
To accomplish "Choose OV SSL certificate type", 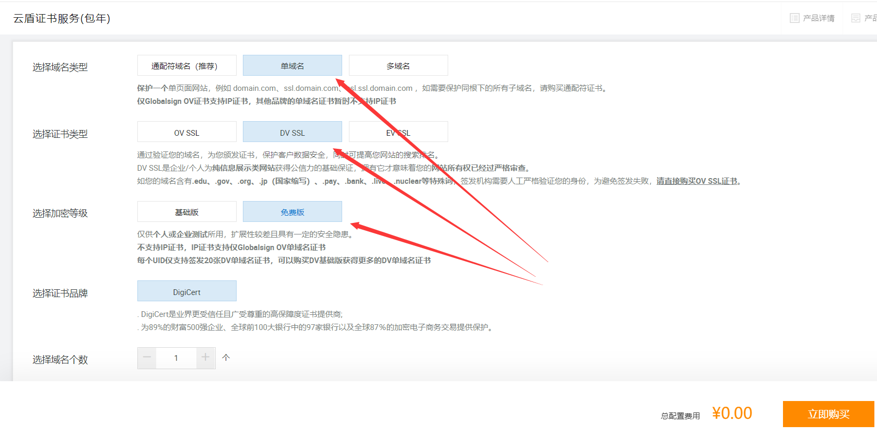I will point(186,133).
